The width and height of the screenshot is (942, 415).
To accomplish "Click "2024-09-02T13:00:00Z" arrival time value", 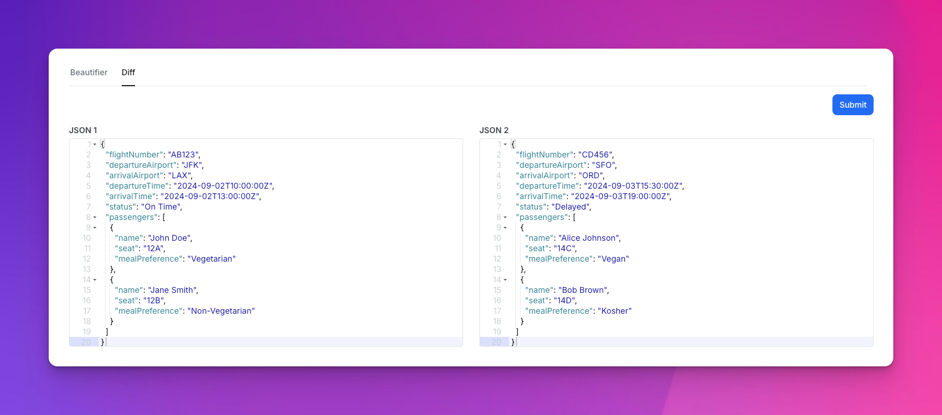I will tap(210, 196).
